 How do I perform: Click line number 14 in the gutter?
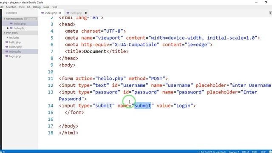51,106
